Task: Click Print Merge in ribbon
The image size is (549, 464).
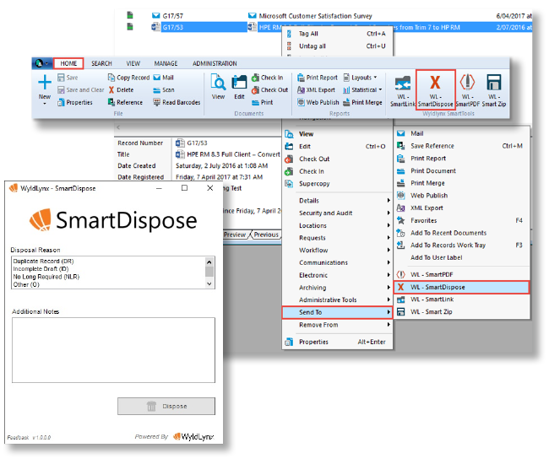Action: [x=362, y=102]
